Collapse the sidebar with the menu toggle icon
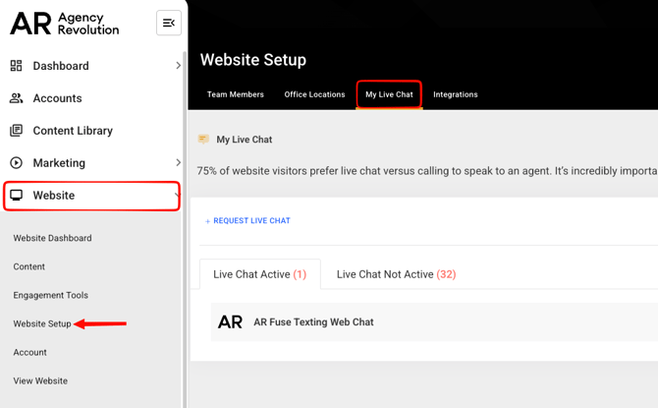Viewport: 658px width, 408px height. click(169, 23)
